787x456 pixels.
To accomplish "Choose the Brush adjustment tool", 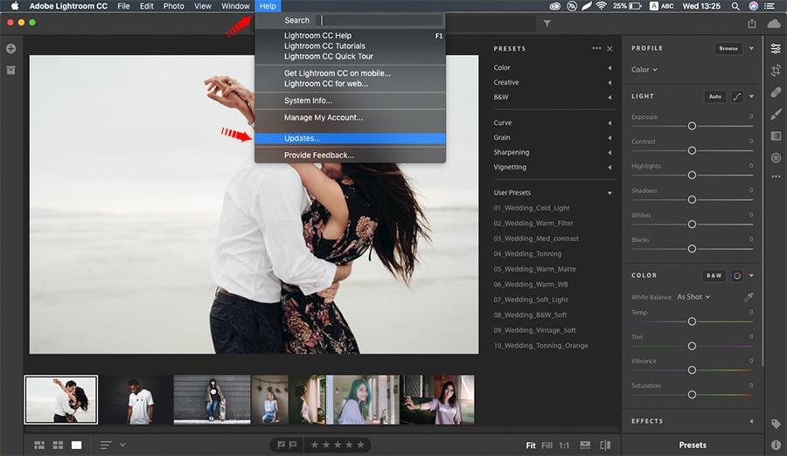I will click(776, 114).
